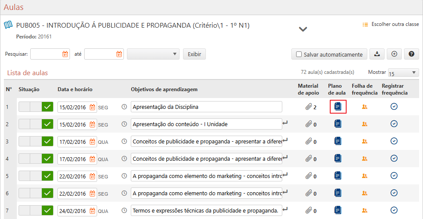Open calendar of Pesquisar start date
Viewport: 423px width, 219px height.
[x=65, y=54]
